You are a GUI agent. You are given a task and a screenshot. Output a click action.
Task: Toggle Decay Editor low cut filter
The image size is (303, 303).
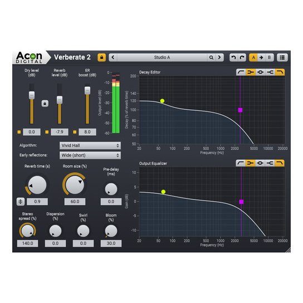pos(241,72)
